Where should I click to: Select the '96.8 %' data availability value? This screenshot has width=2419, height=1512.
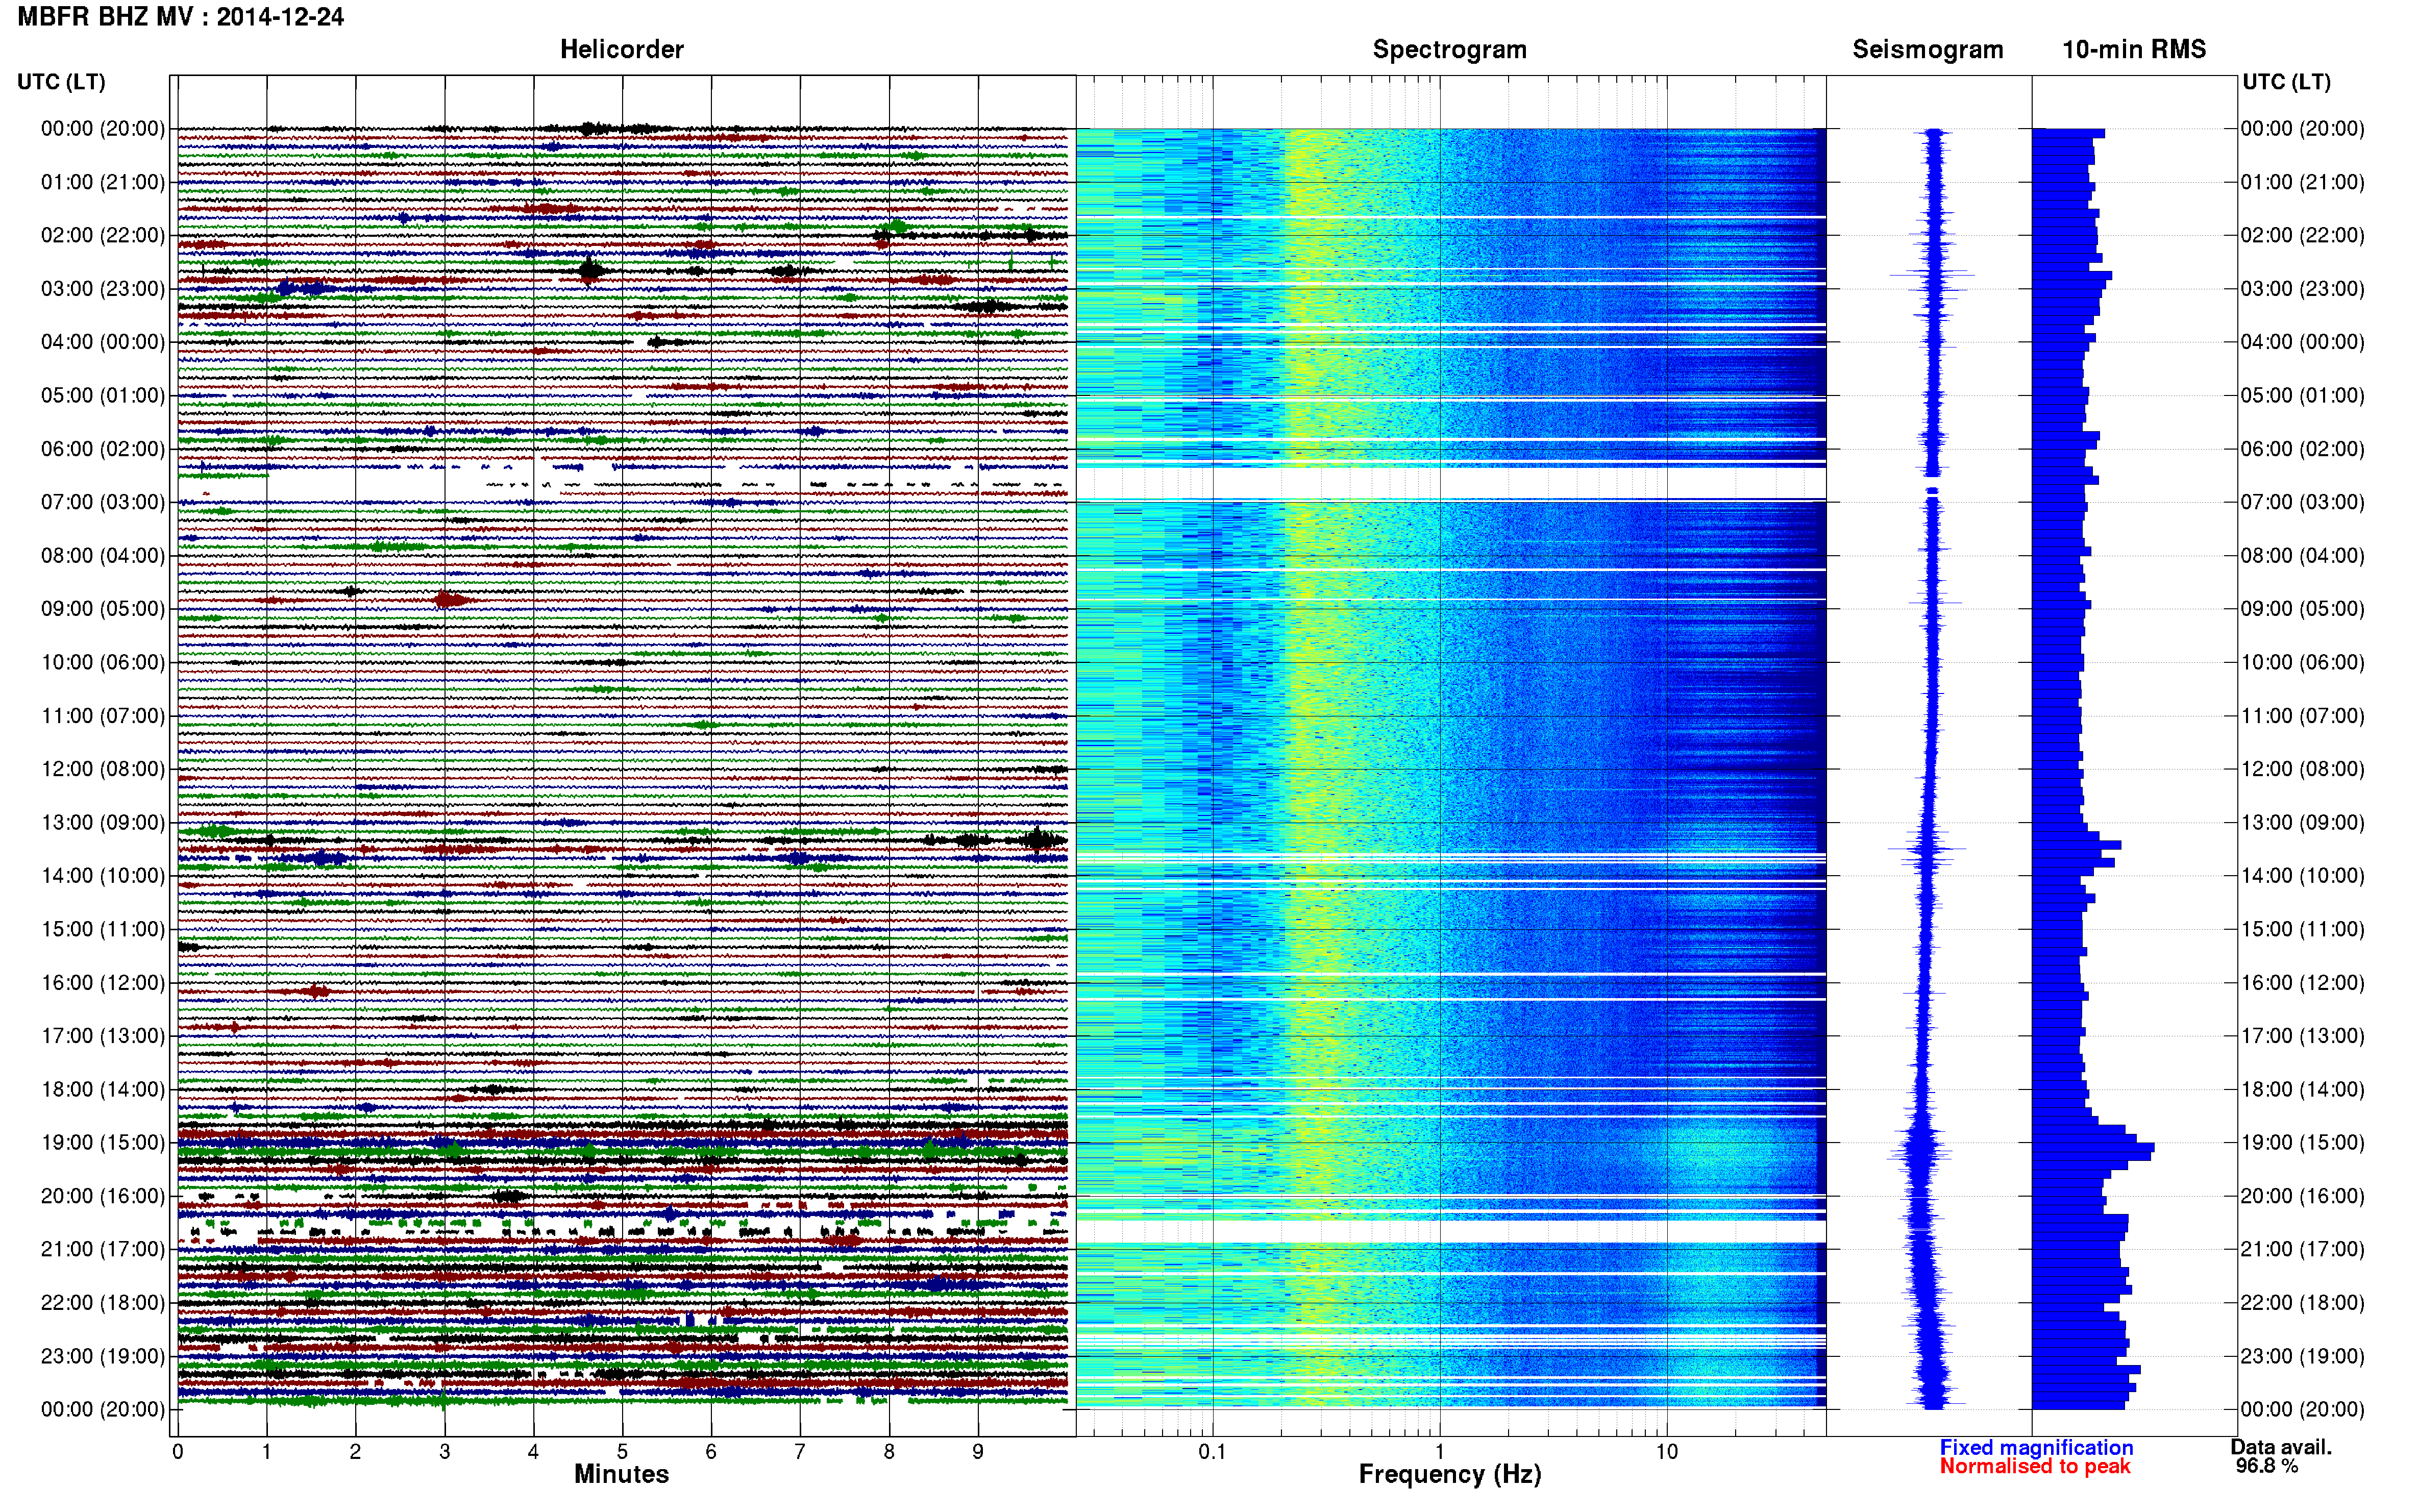coord(2267,1466)
